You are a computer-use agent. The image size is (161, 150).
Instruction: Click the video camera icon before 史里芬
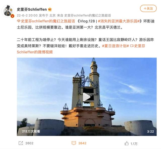(132, 46)
